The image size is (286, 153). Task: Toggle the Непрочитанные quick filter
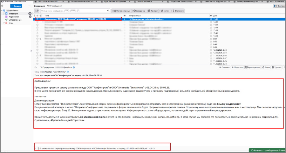click(x=122, y=11)
